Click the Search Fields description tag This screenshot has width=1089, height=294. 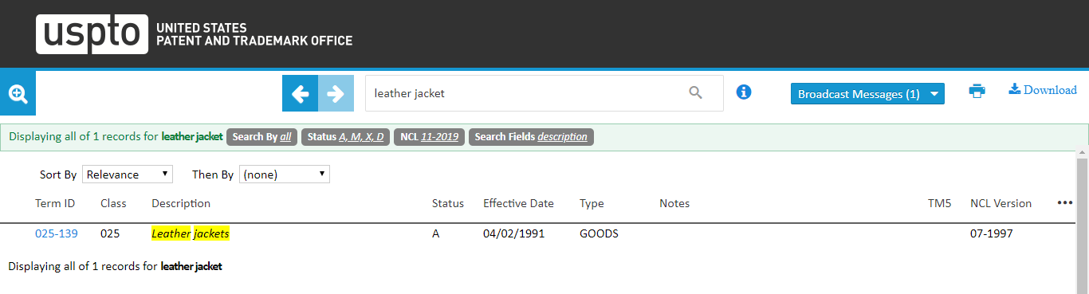[531, 137]
